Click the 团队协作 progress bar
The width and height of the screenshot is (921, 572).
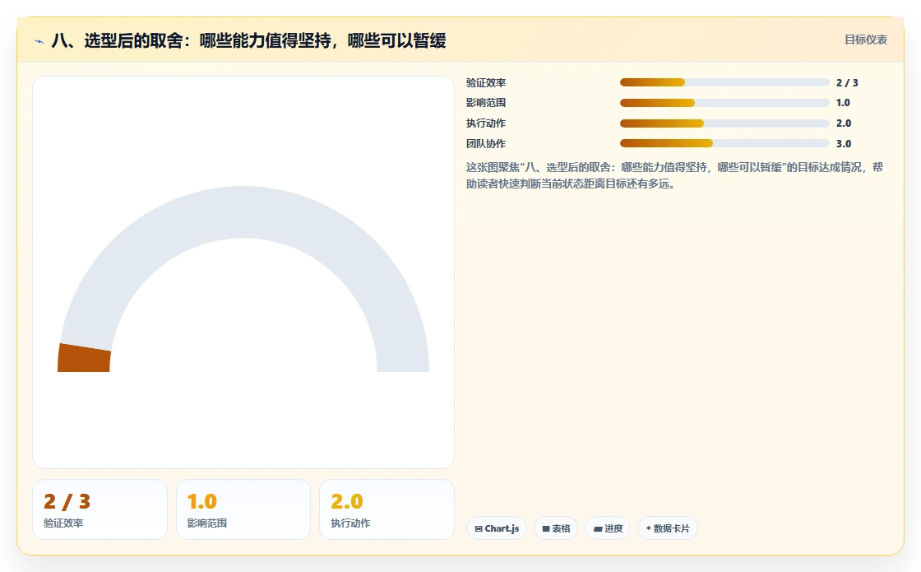click(724, 143)
